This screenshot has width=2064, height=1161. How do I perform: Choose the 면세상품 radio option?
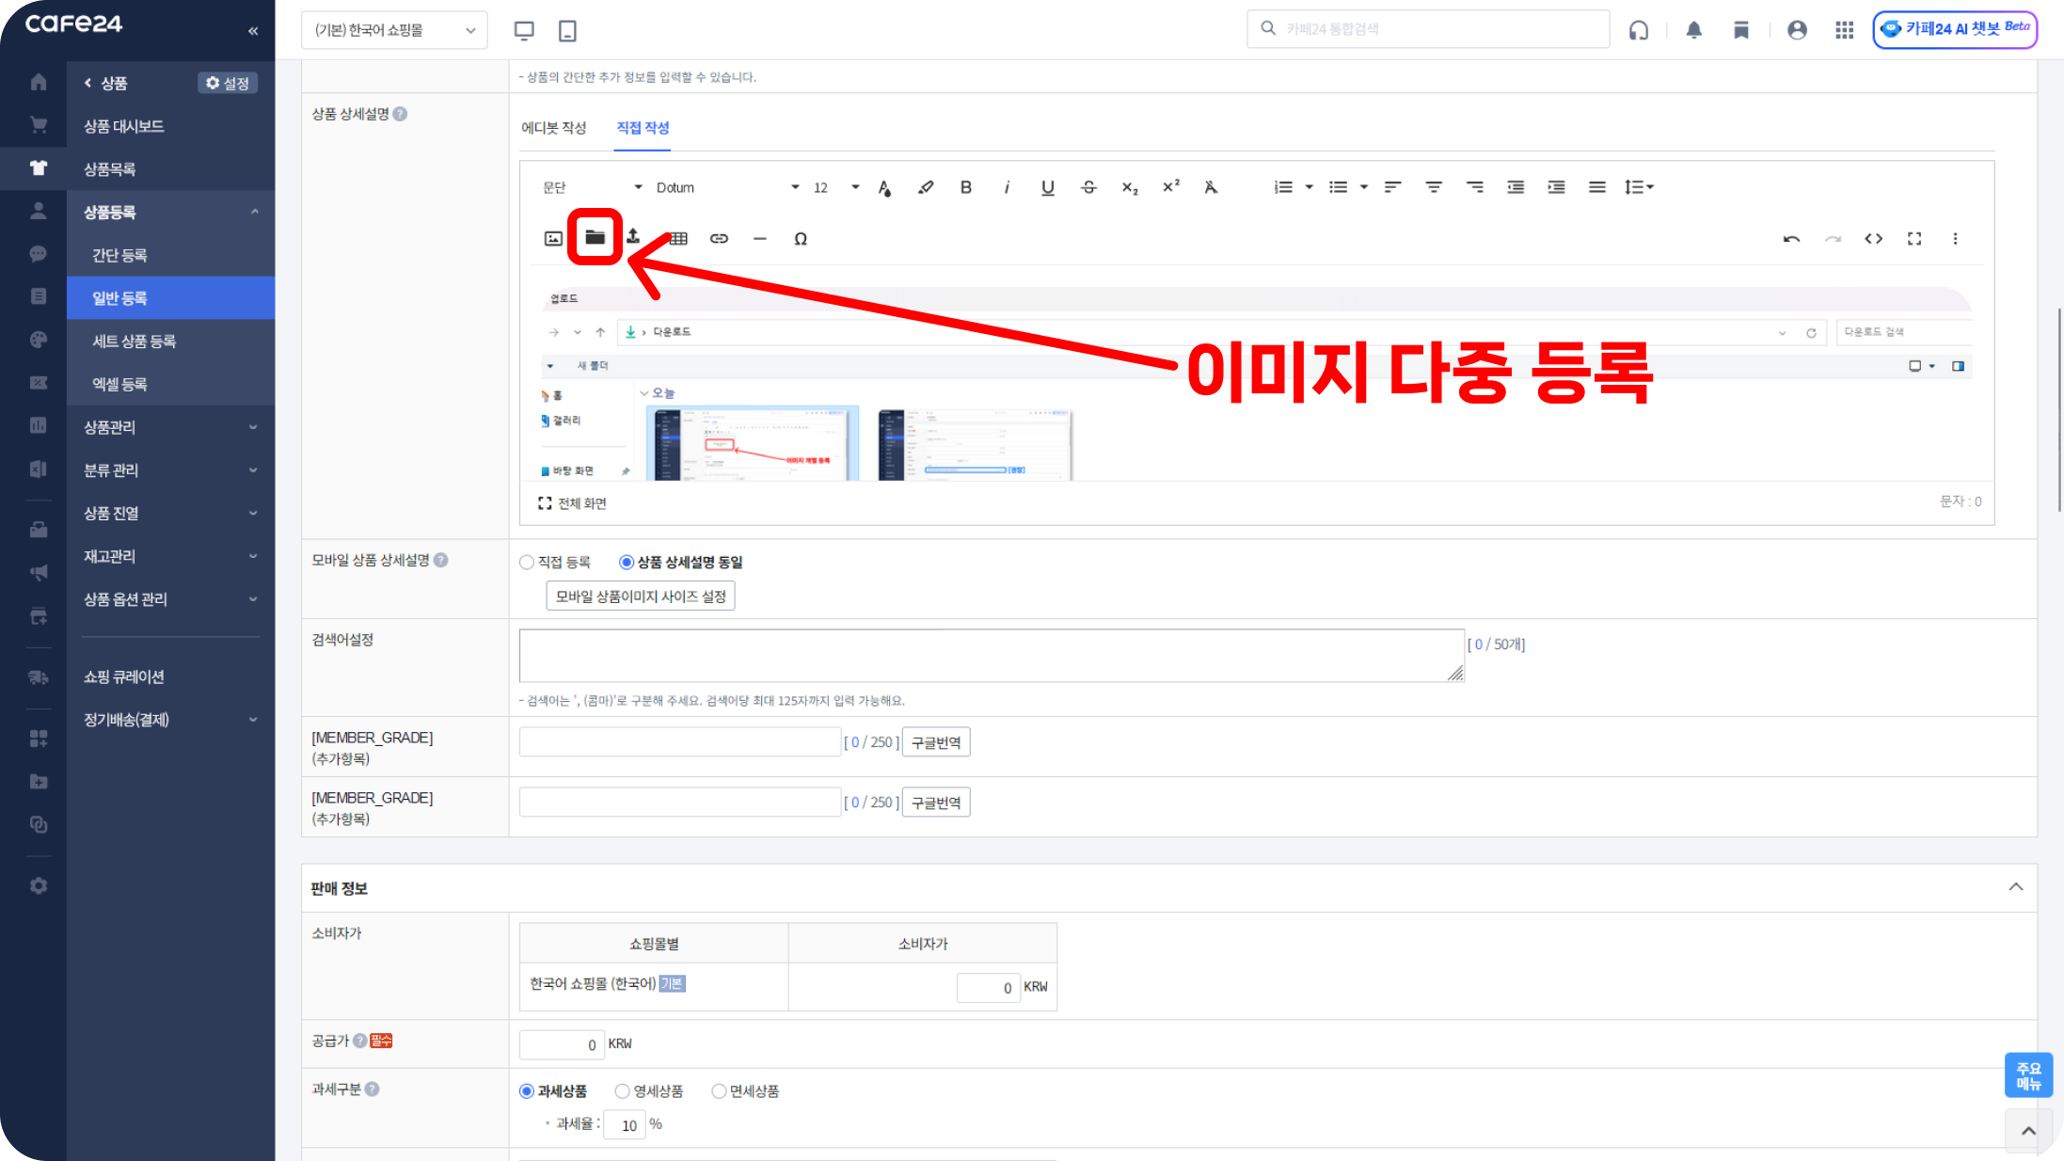[719, 1091]
